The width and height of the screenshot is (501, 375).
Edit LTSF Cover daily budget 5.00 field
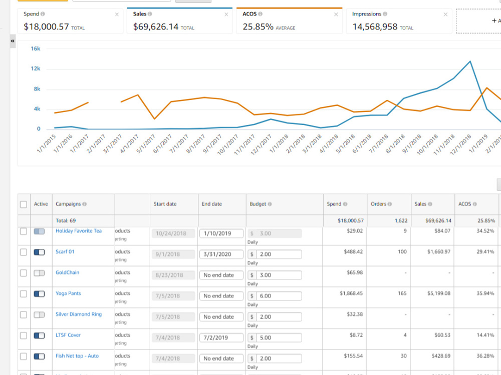(279, 337)
